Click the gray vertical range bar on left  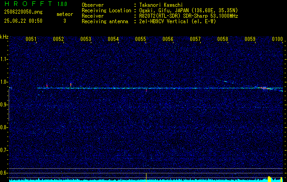pos(9,105)
